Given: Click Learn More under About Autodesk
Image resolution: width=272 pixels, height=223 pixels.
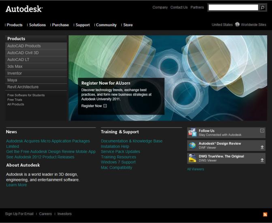Looking at the screenshot, I should click(17, 185).
